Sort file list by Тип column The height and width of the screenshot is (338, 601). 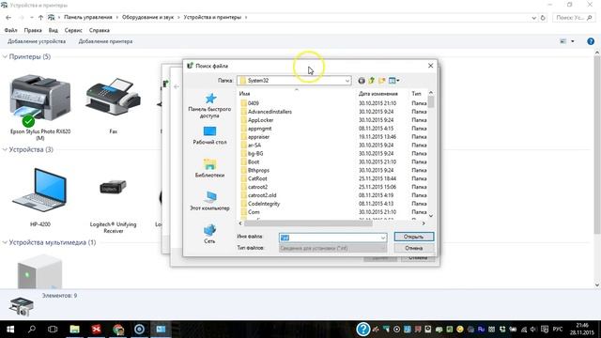point(417,94)
